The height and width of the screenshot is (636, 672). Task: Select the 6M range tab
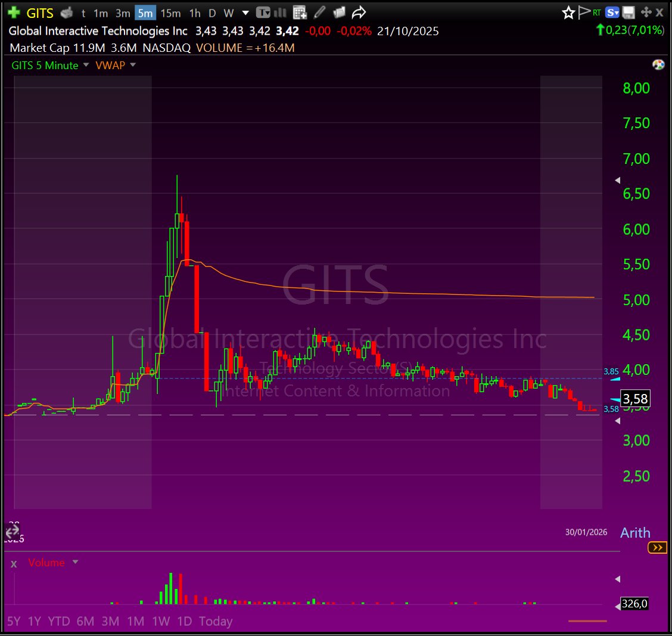[x=85, y=621]
